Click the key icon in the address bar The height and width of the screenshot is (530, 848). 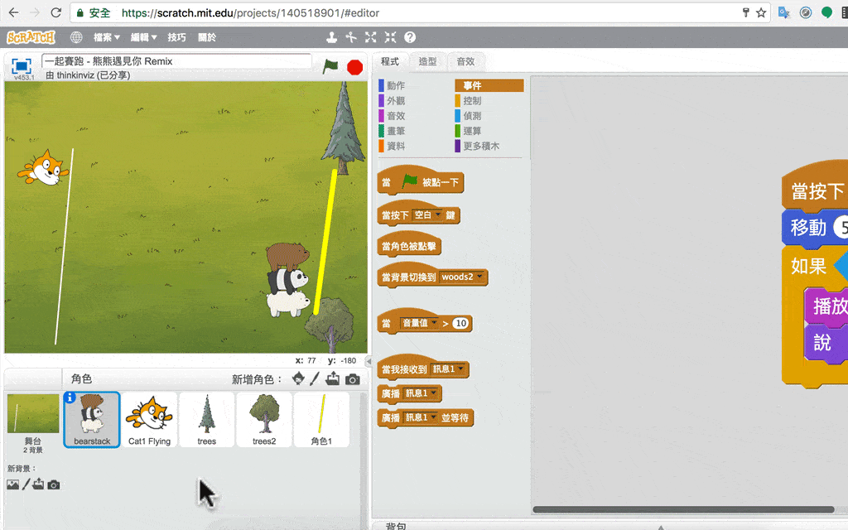pyautogui.click(x=746, y=12)
